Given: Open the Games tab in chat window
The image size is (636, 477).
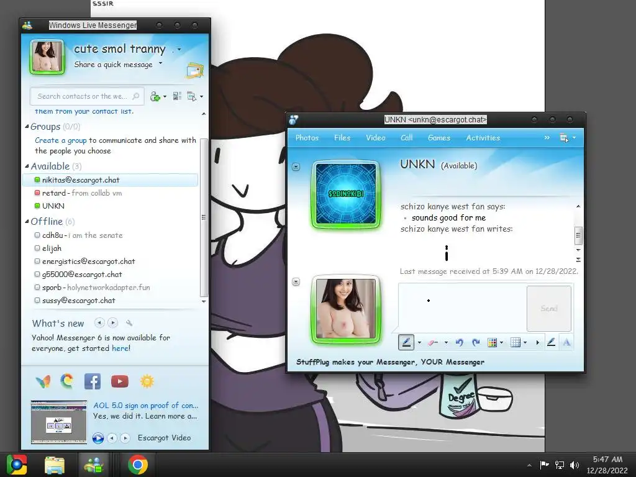Looking at the screenshot, I should 439,138.
